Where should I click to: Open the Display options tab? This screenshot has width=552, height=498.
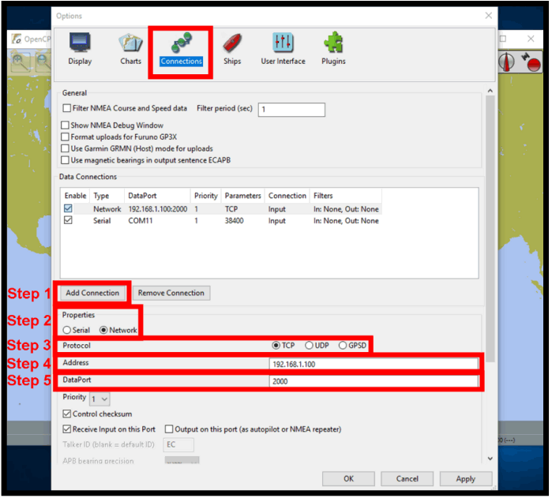click(80, 49)
